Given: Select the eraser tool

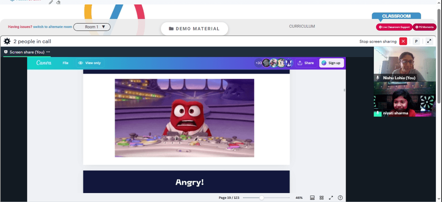Looking at the screenshot, I should click(58, 2).
